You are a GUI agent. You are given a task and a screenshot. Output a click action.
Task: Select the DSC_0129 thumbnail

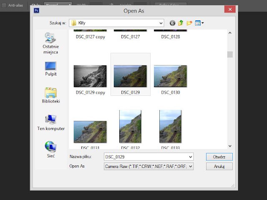[x=130, y=76]
